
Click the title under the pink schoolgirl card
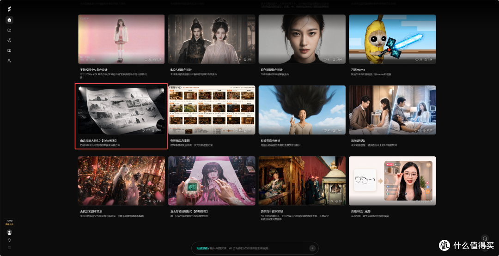click(93, 69)
